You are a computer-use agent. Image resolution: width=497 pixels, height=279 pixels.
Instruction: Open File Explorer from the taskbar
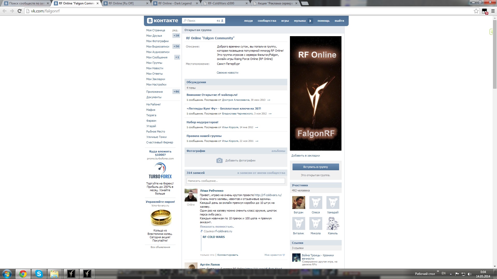pyautogui.click(x=55, y=274)
